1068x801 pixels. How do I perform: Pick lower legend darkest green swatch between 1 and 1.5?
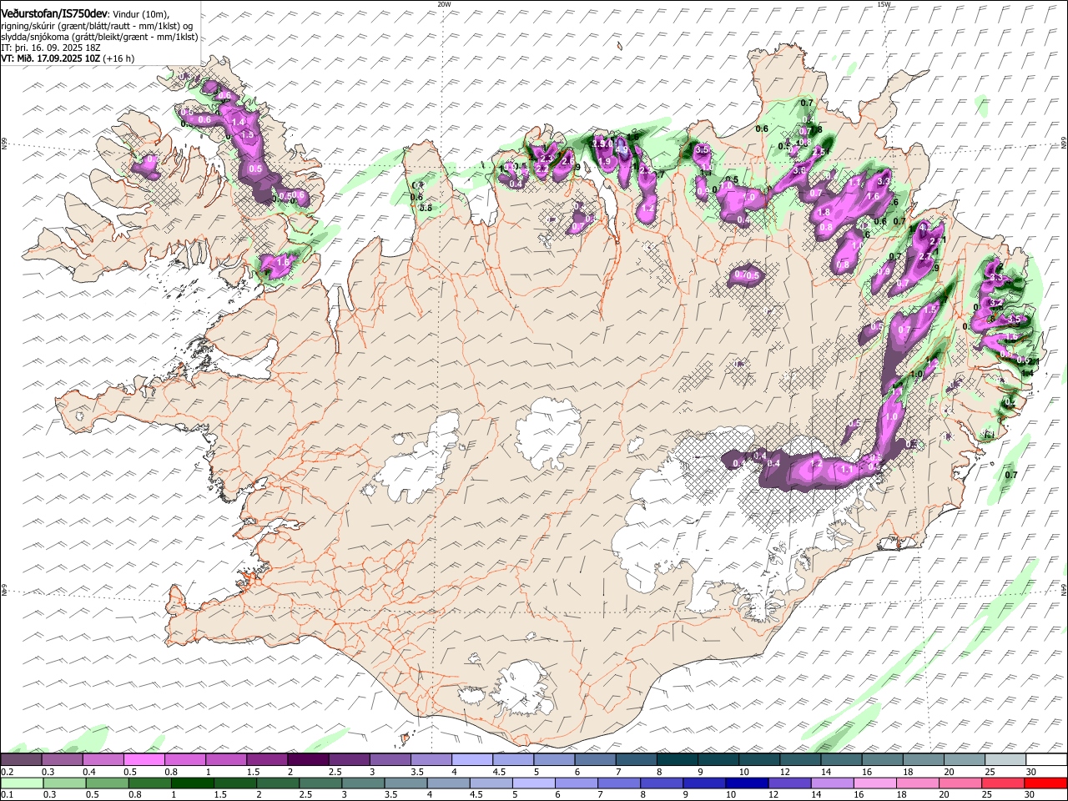point(192,783)
